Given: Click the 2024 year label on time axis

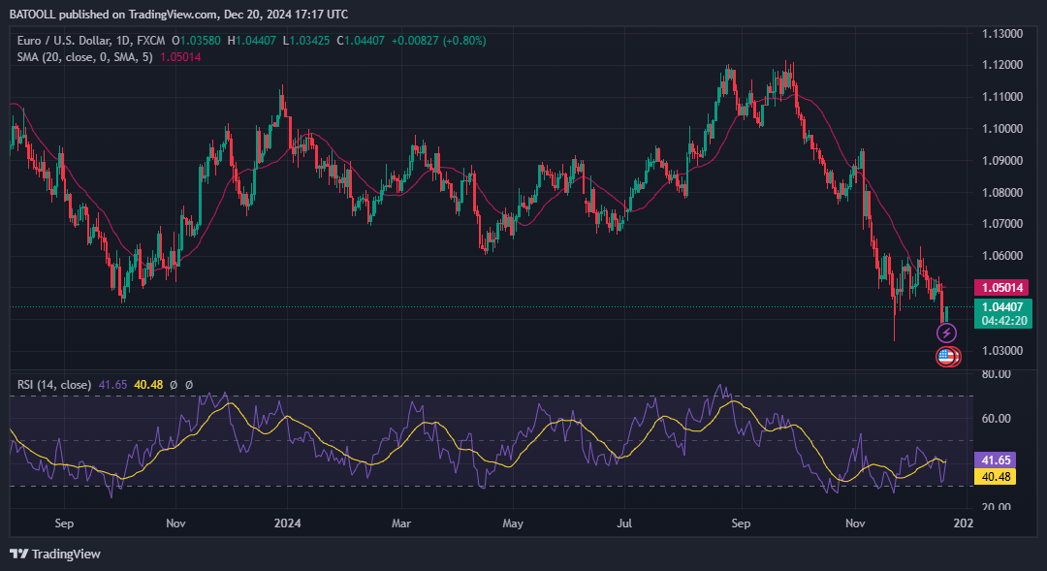Looking at the screenshot, I should coord(287,523).
